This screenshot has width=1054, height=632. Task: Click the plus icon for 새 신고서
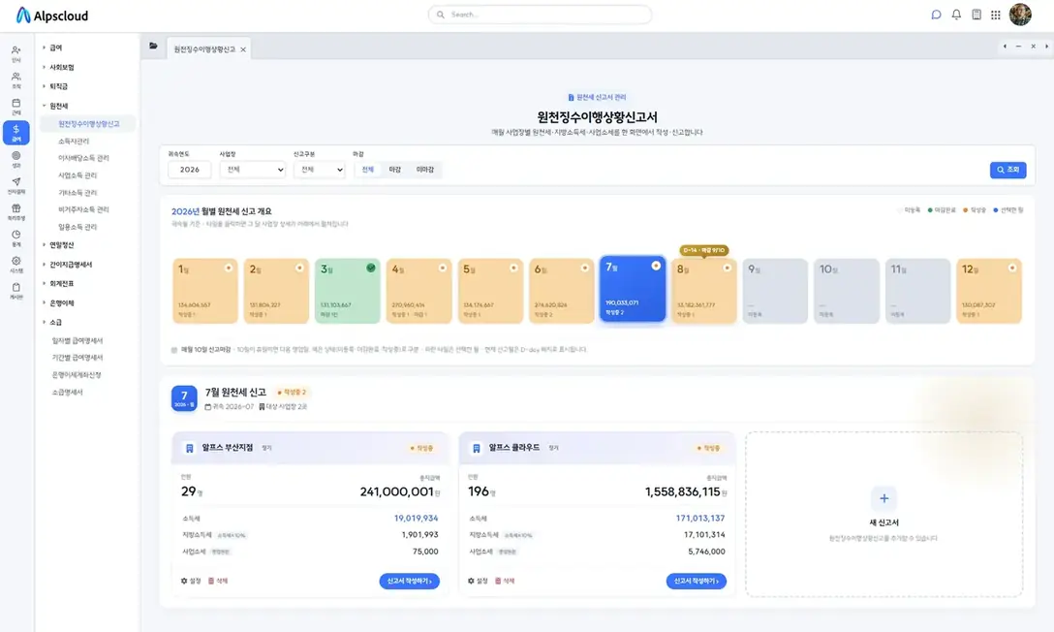(x=883, y=498)
